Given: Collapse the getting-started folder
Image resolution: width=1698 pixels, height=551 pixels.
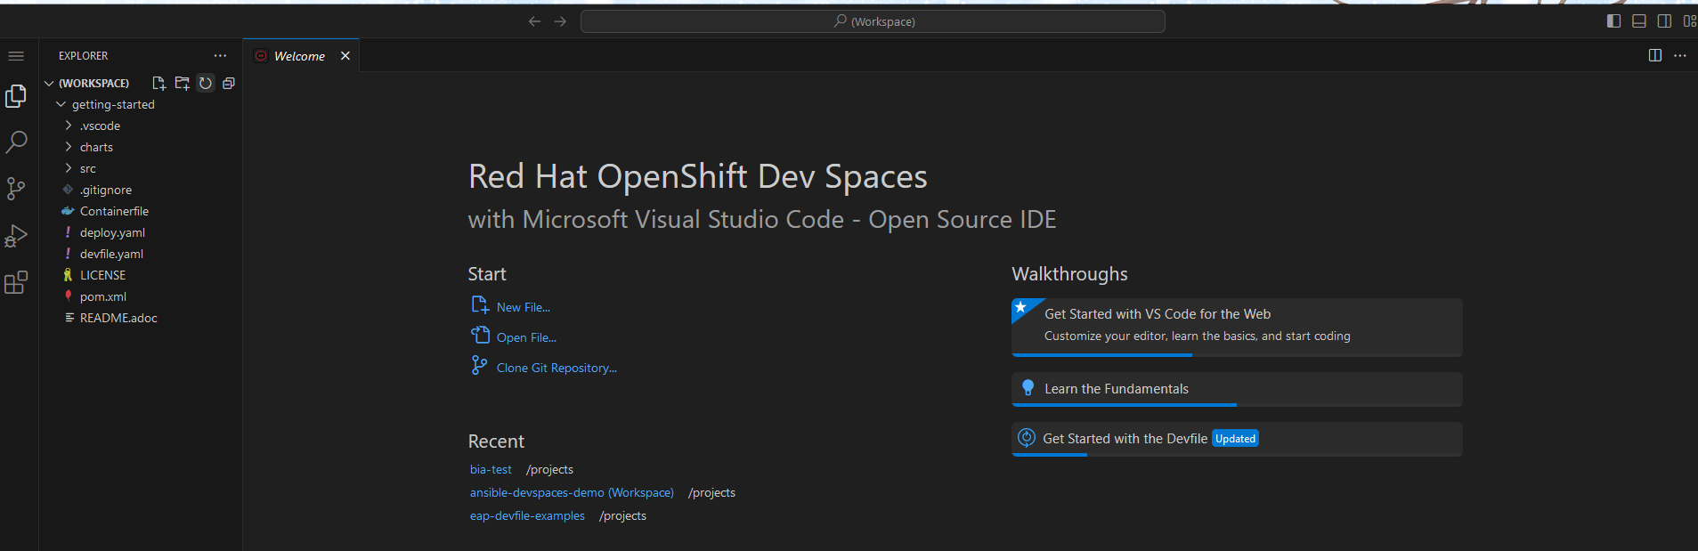Looking at the screenshot, I should point(112,104).
